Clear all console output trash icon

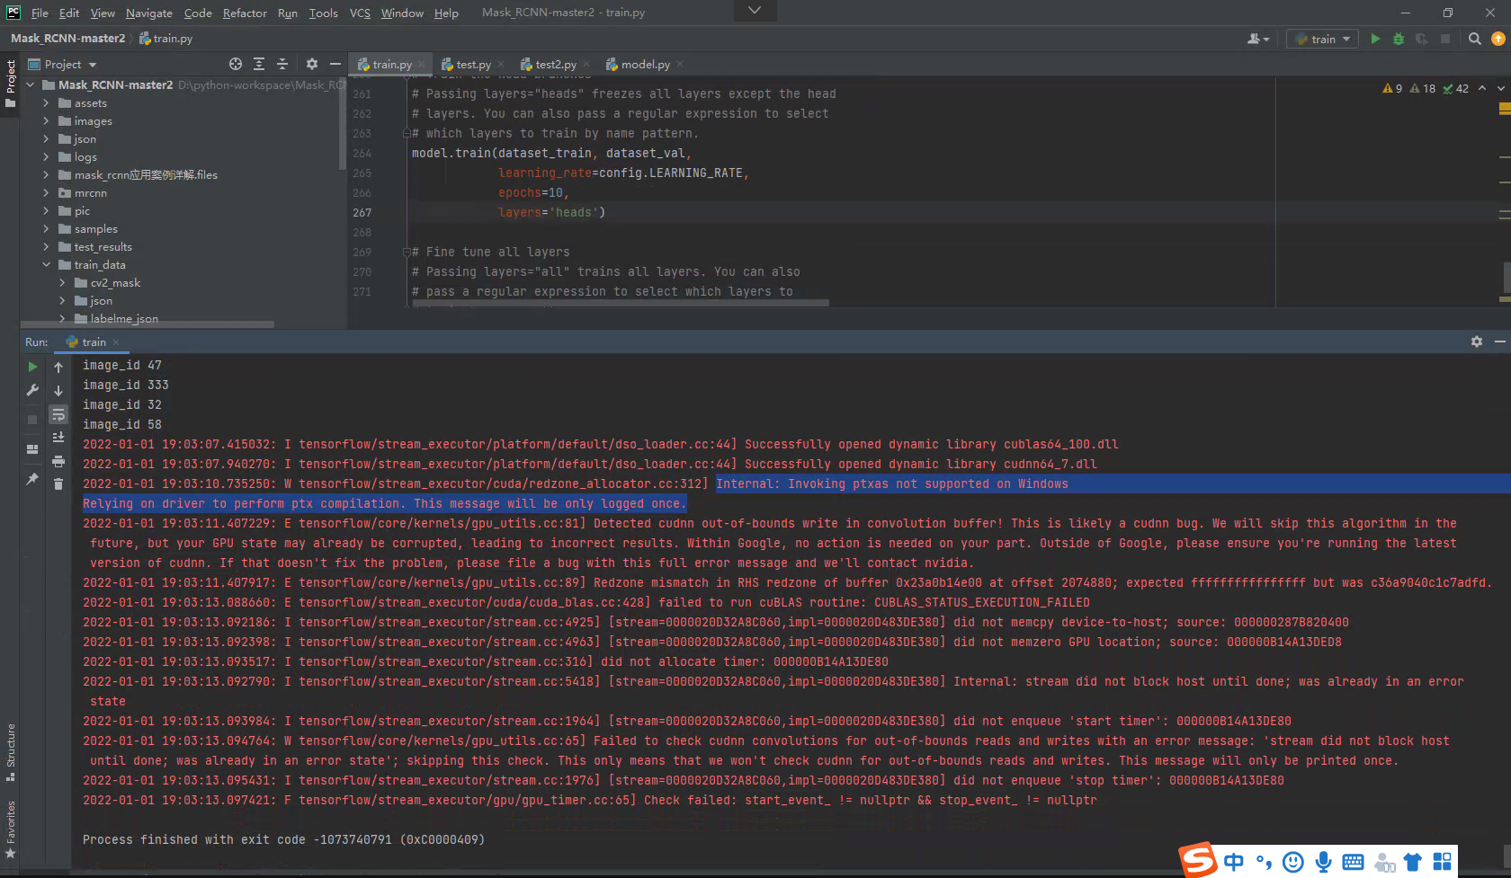(x=58, y=484)
